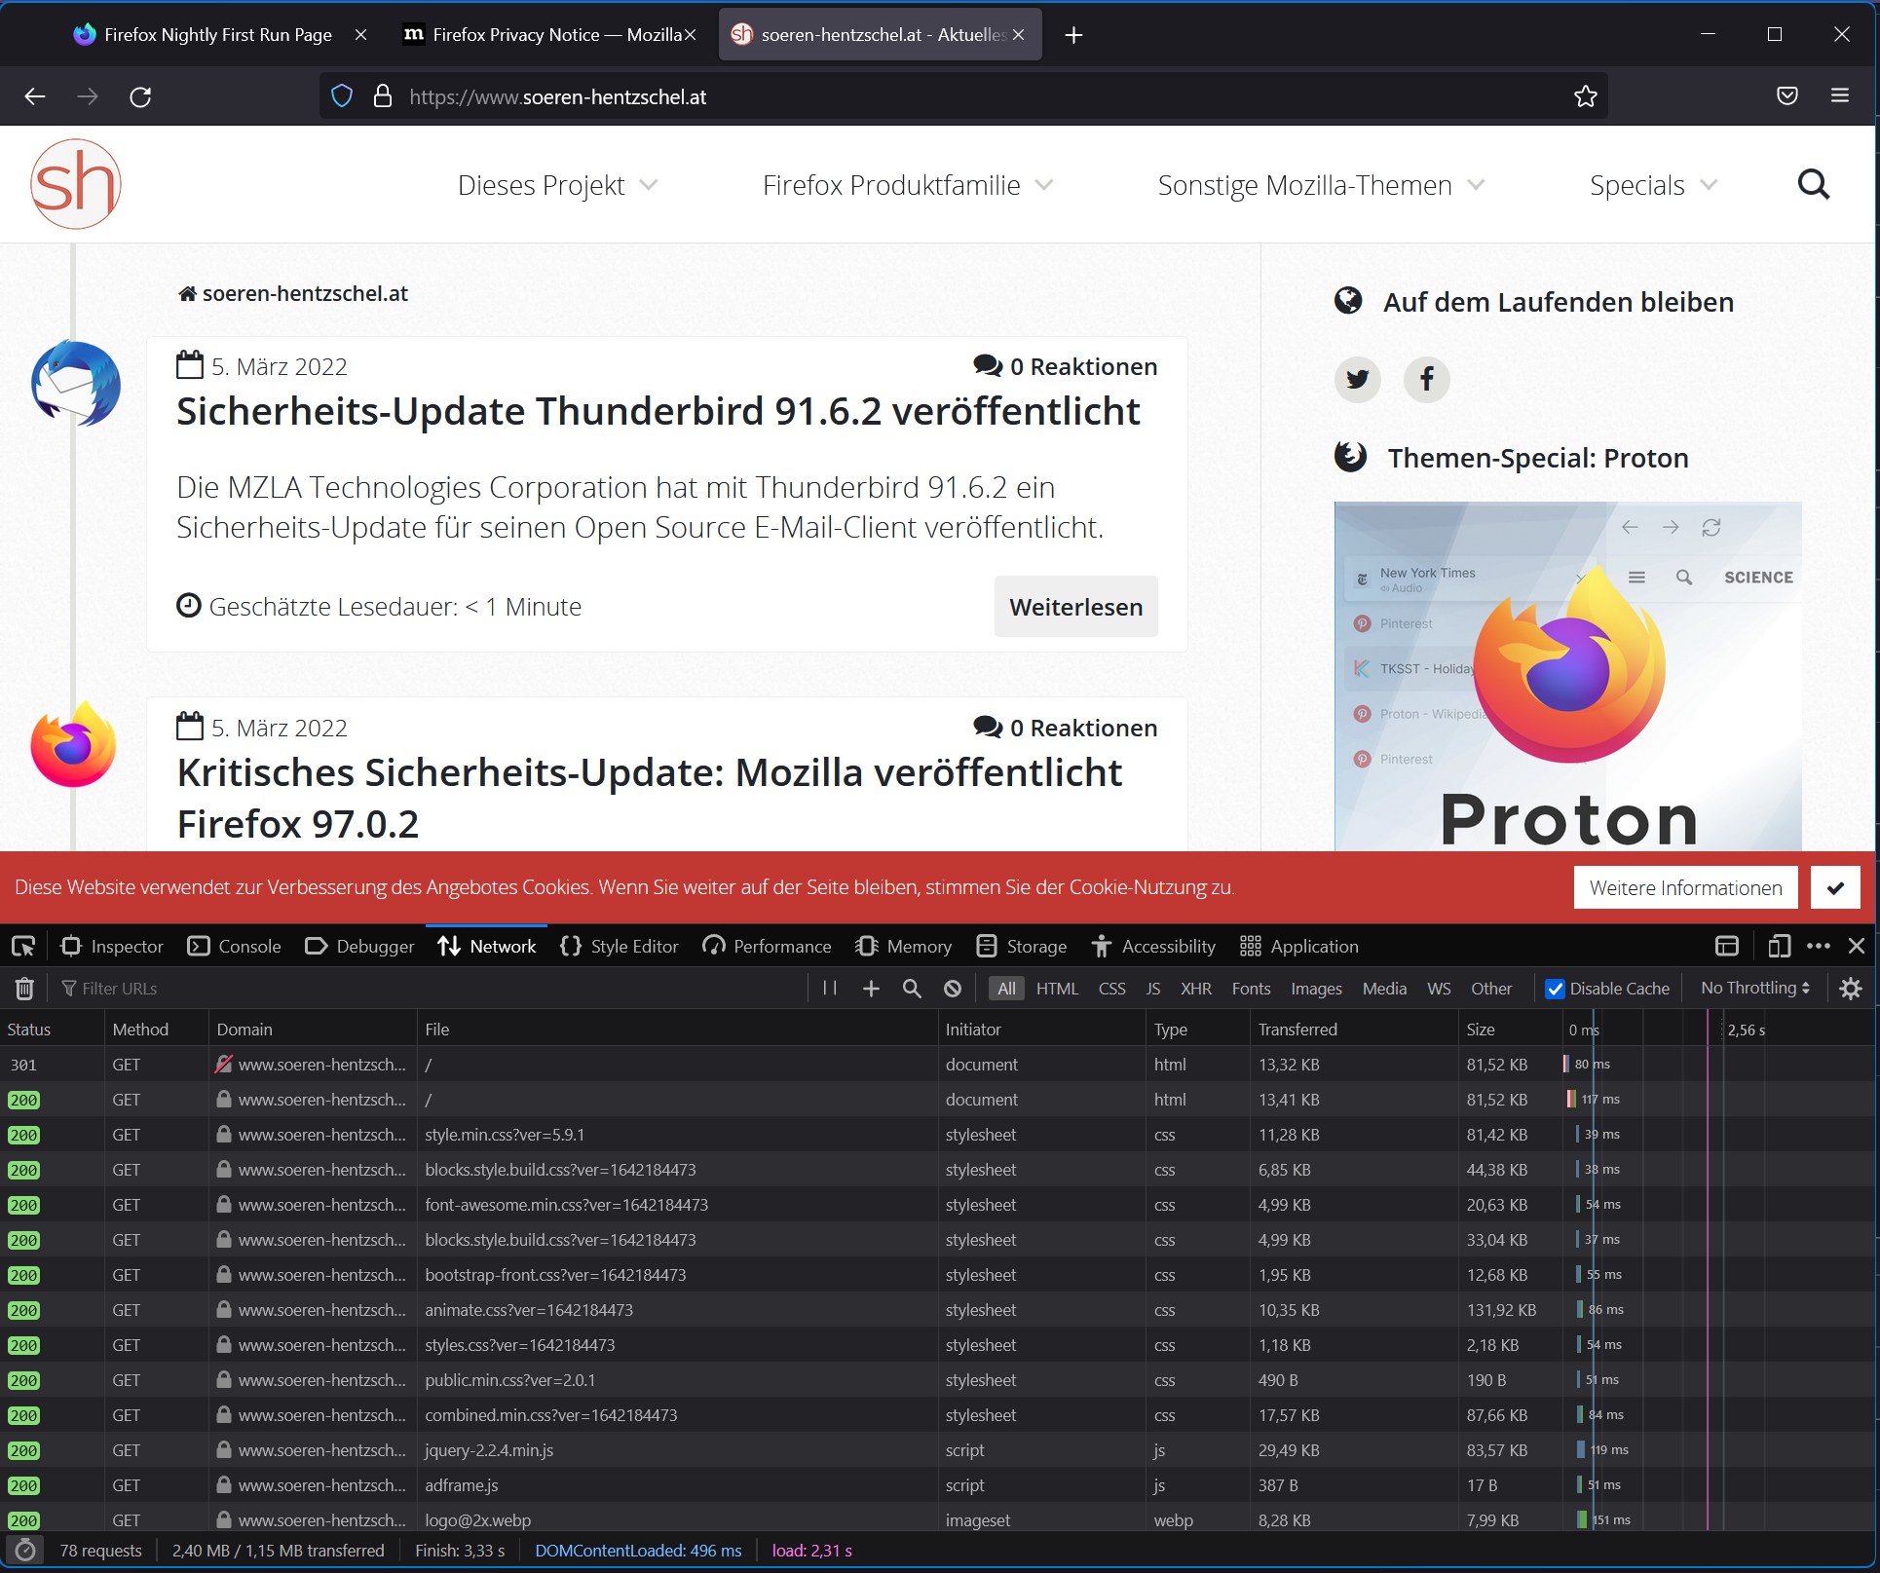
Task: Accept cookies with the checkmark button
Action: (1835, 887)
